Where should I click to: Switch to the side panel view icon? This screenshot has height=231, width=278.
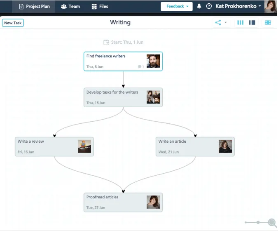pos(252,23)
